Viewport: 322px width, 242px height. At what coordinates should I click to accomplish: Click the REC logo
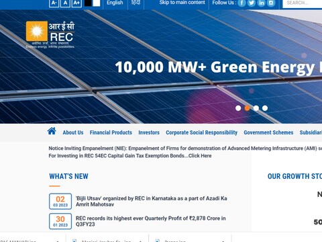pyautogui.click(x=50, y=34)
